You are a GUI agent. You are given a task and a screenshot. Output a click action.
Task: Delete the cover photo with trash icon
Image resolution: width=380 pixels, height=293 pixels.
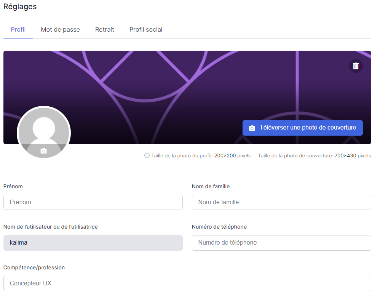356,66
